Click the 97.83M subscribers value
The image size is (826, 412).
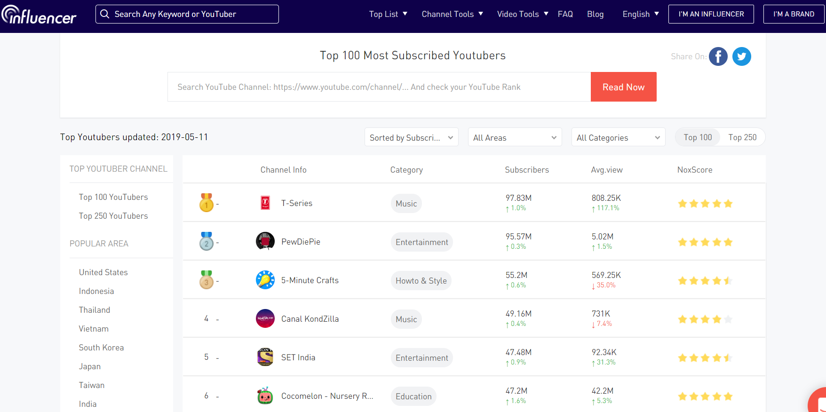518,198
